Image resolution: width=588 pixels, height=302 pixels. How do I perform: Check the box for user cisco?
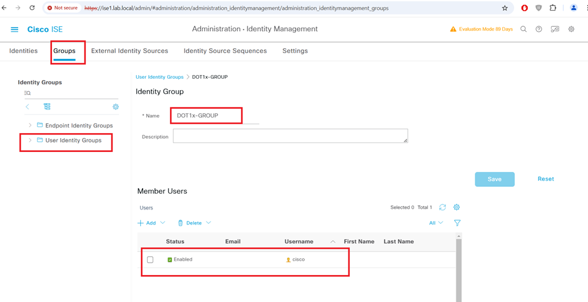[150, 259]
